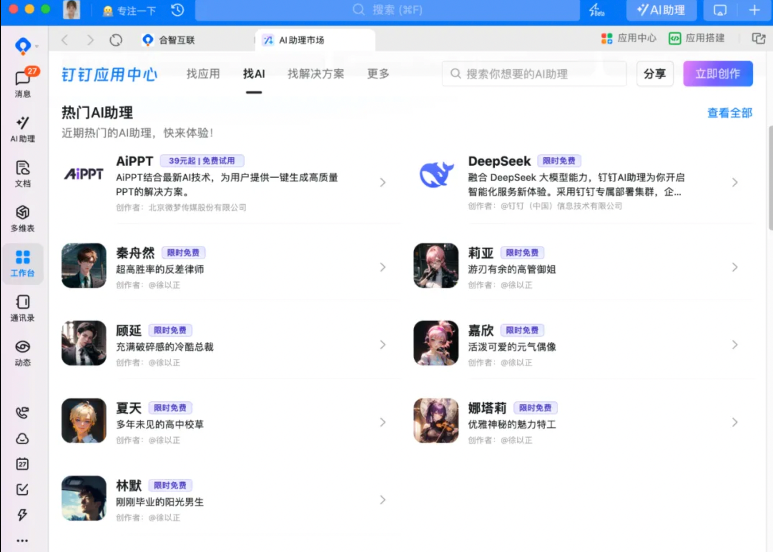Click the DingTalk logo at sidebar top
The image size is (773, 552).
(x=23, y=46)
